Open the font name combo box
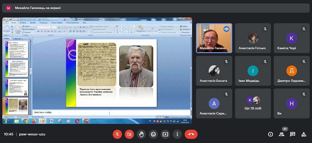Image resolution: width=312 pixels, height=143 pixels. coord(44,27)
